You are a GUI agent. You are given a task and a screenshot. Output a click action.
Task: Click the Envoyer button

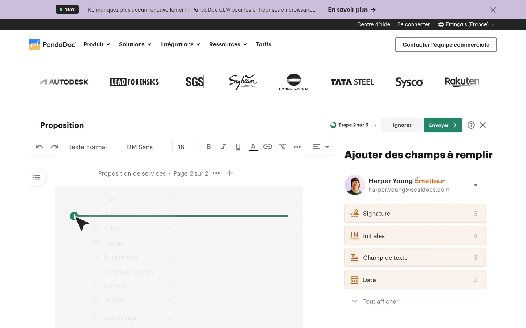coord(443,125)
